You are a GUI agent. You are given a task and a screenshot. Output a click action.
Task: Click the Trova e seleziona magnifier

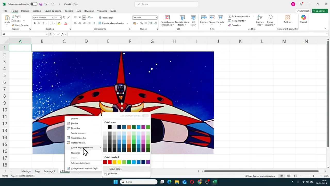click(270, 18)
